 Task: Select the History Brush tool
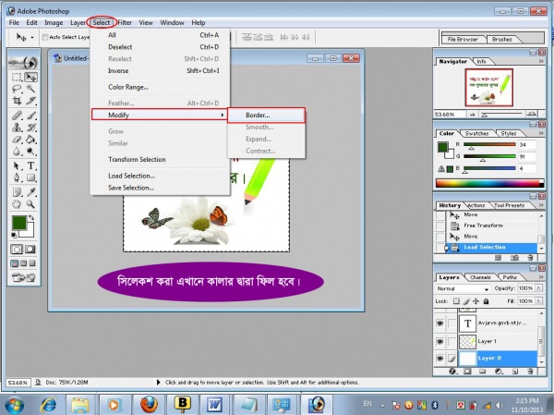pyautogui.click(x=31, y=128)
